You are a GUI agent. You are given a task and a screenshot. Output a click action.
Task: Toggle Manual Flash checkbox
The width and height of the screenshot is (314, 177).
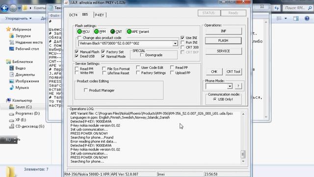(x=77, y=52)
